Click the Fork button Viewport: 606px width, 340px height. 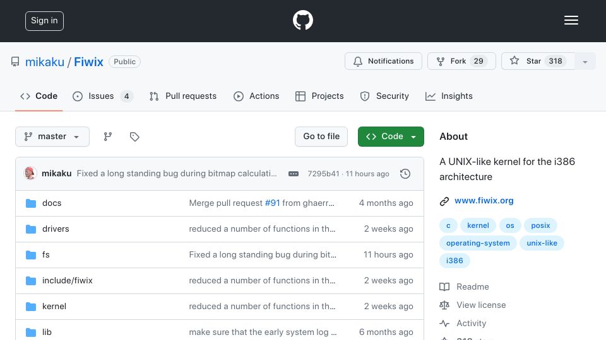tap(461, 61)
